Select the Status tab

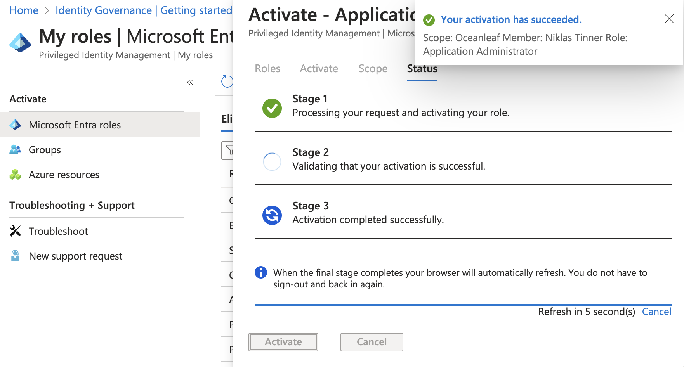[422, 69]
